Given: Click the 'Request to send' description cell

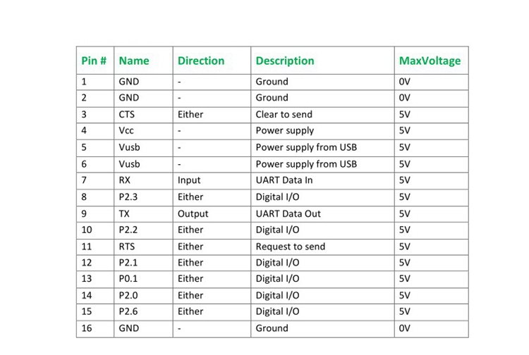Looking at the screenshot, I should tap(289, 247).
